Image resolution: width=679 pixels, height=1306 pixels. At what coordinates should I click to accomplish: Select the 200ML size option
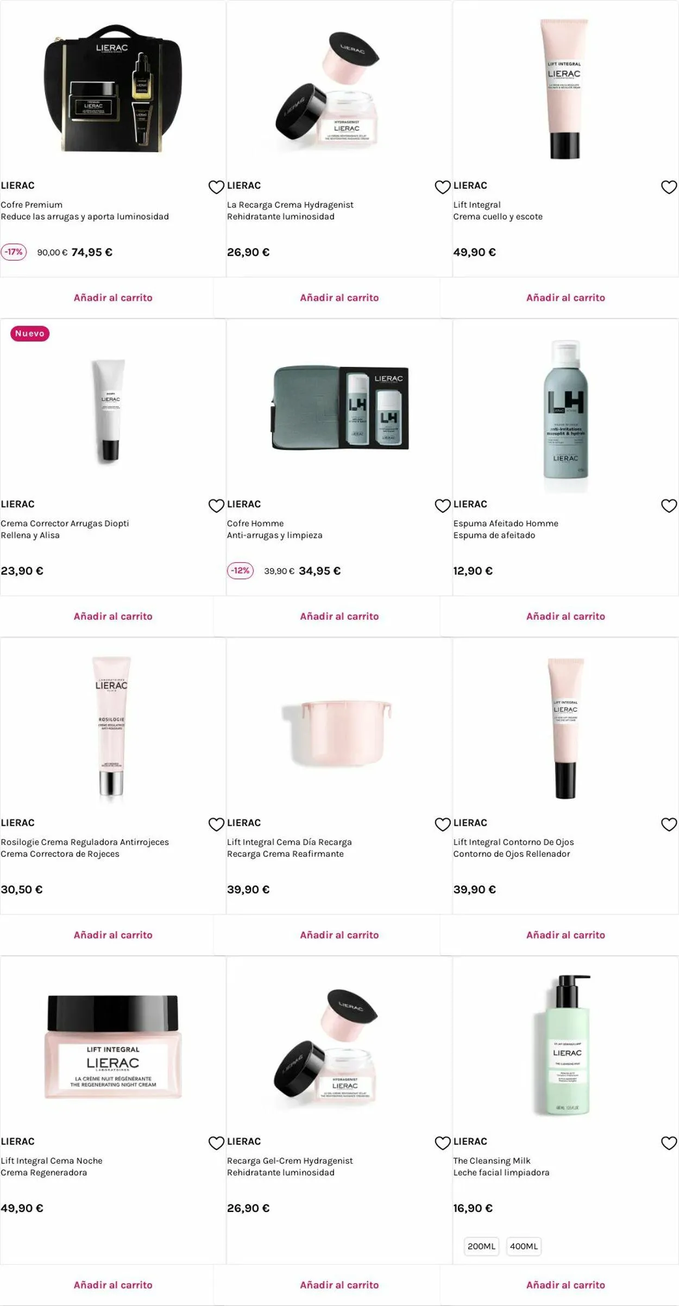point(481,1246)
